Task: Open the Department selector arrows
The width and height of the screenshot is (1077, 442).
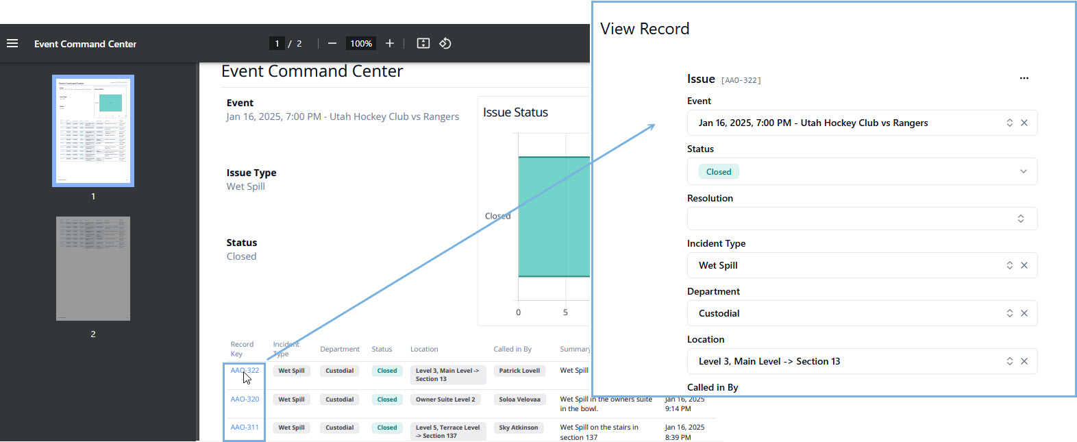Action: [1009, 313]
